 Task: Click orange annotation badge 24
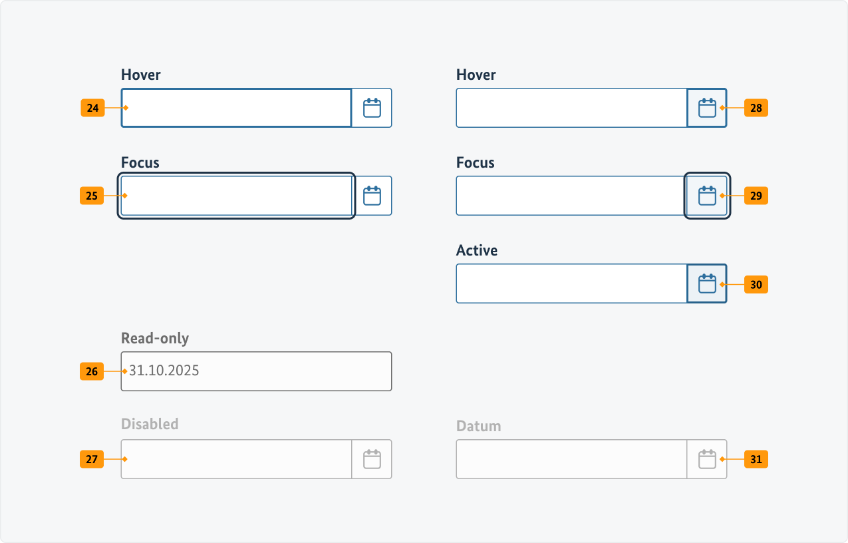pos(92,108)
